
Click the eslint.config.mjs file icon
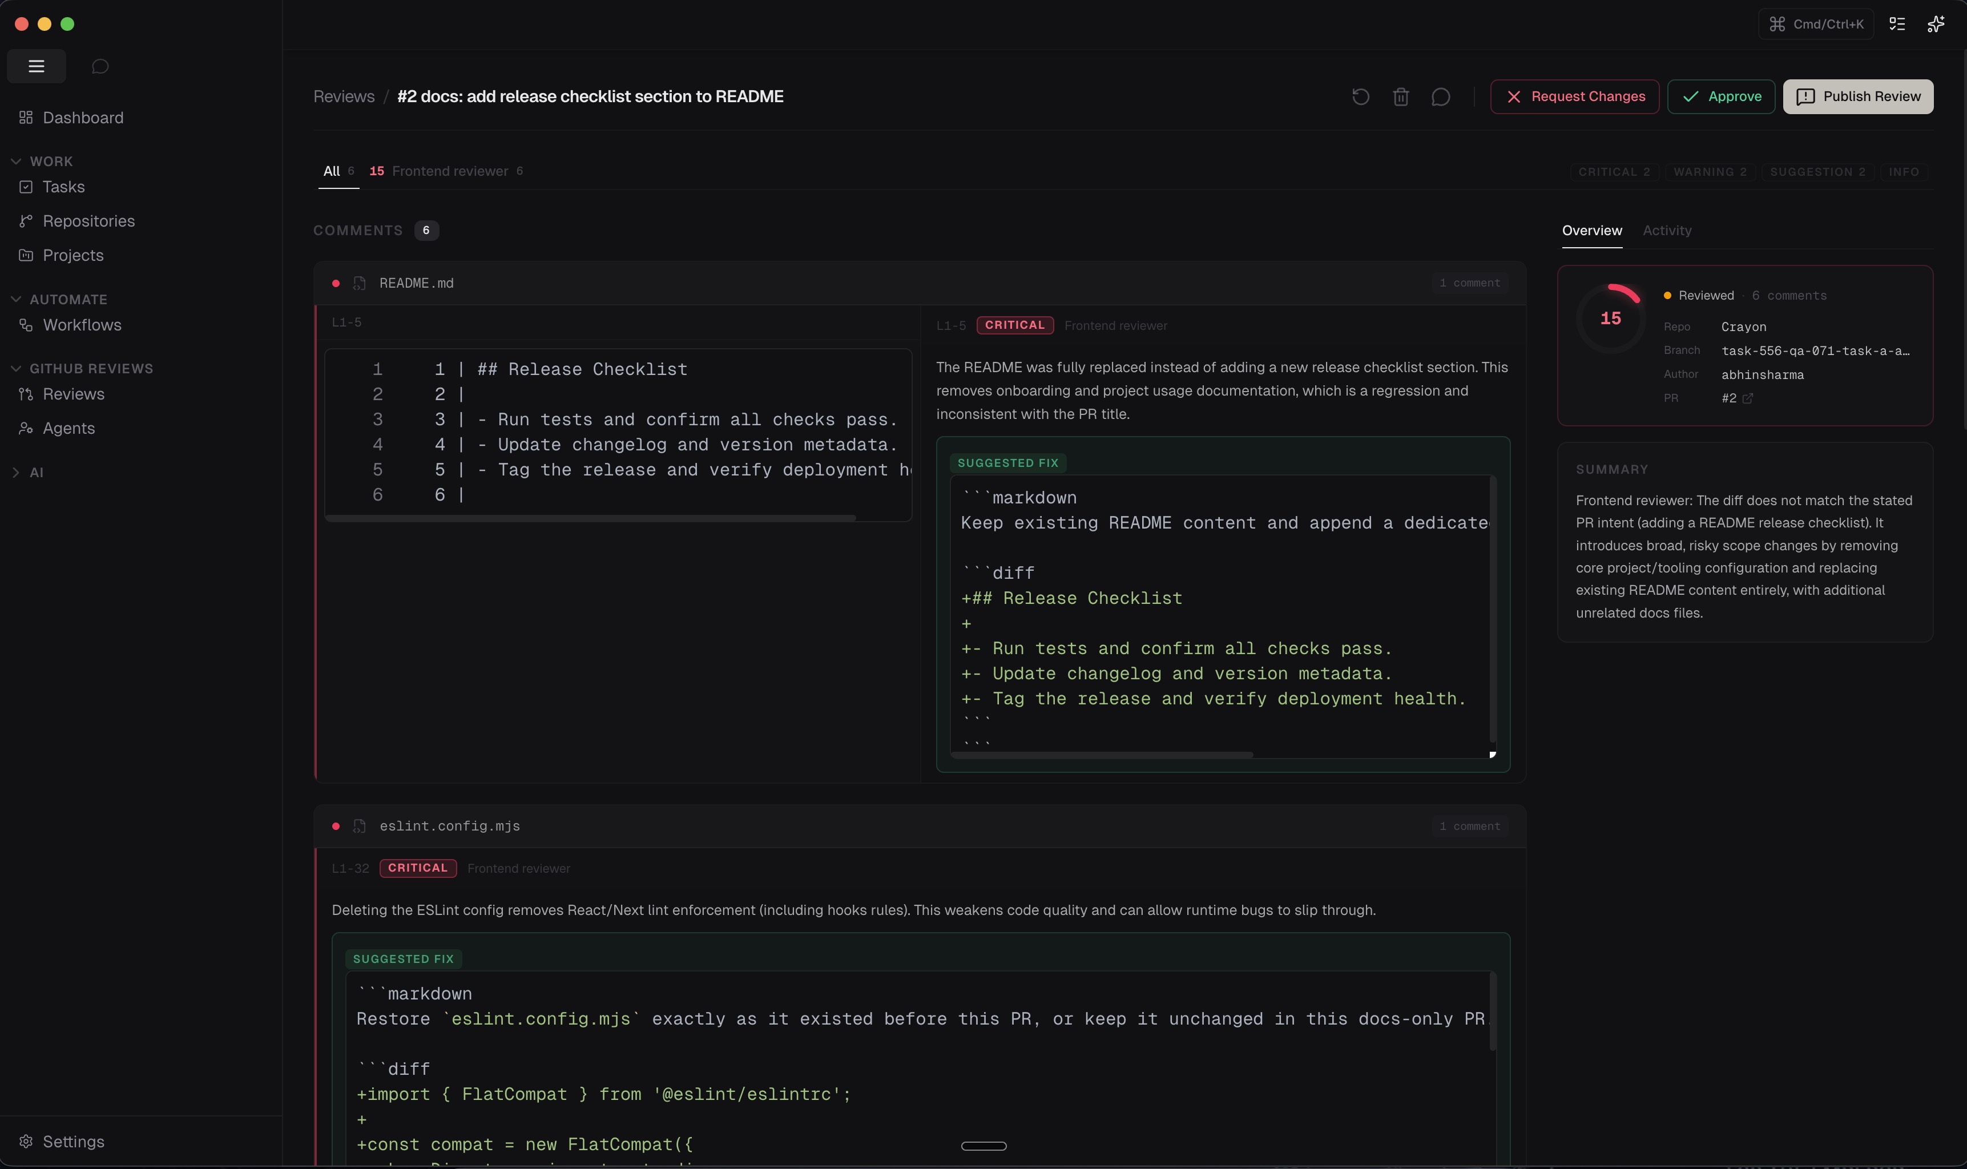(360, 827)
